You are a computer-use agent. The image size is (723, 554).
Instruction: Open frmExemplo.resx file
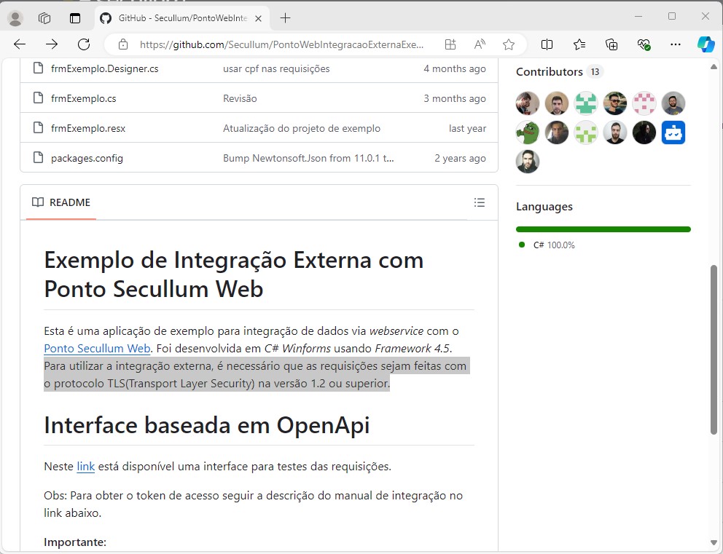pos(88,128)
